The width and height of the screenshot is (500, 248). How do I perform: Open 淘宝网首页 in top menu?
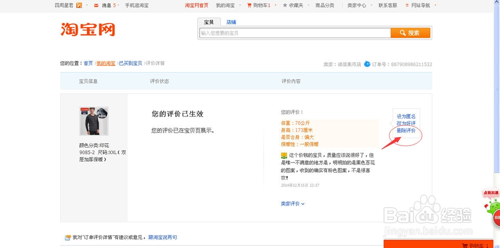(x=196, y=5)
